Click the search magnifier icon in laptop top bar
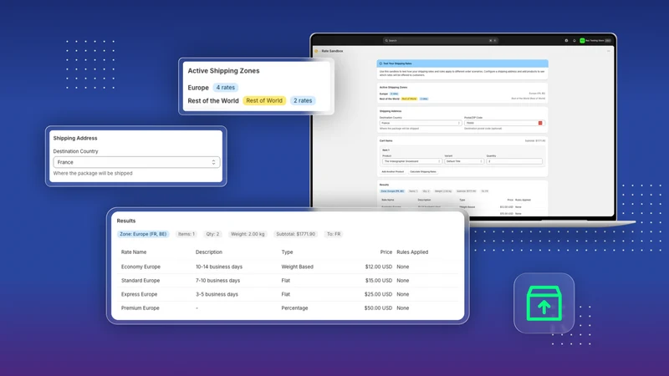This screenshot has height=376, width=669. 386,40
